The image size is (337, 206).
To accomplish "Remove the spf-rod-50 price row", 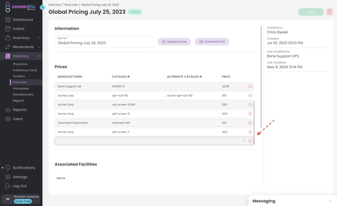I will (x=250, y=96).
